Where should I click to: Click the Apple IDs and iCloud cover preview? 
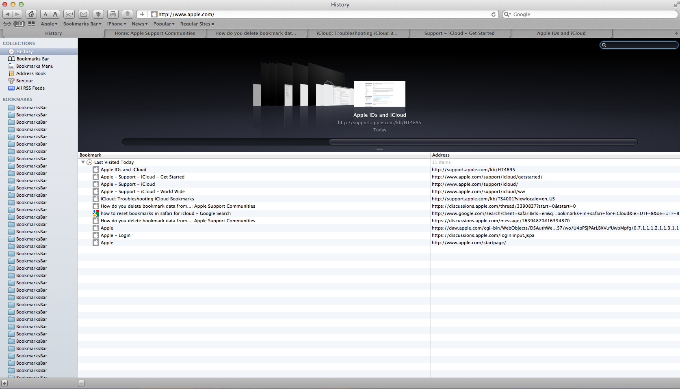click(x=380, y=94)
